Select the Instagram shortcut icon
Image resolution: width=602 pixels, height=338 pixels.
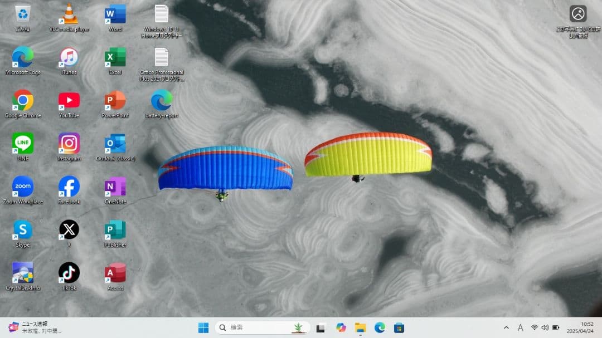pyautogui.click(x=69, y=144)
